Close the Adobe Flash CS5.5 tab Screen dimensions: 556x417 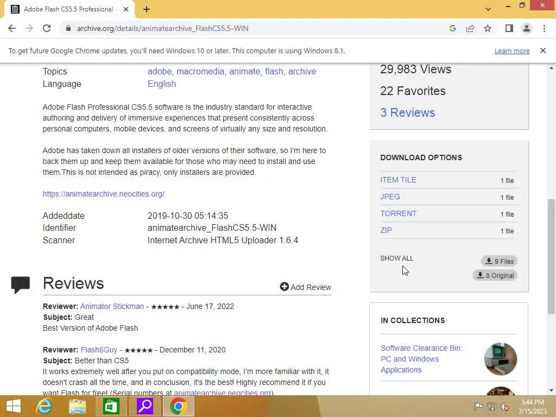(x=126, y=9)
